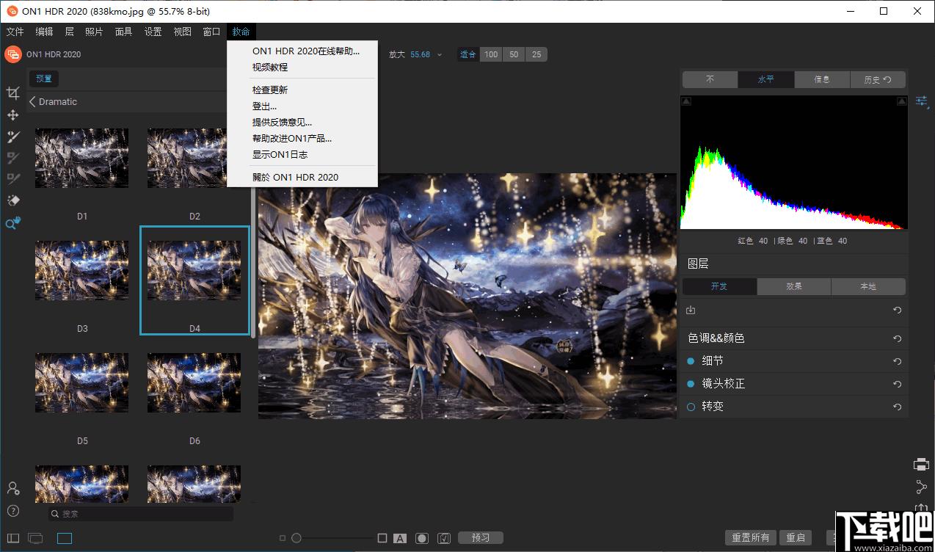Click the 搜索 preset search field
This screenshot has height=552, width=935.
(141, 514)
